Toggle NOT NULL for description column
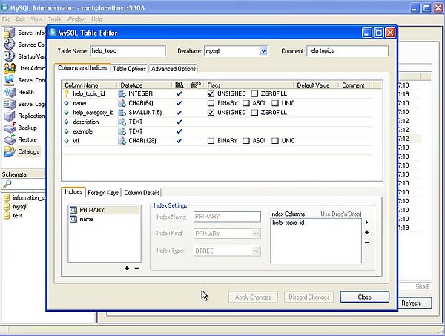The height and width of the screenshot is (336, 445). [179, 122]
